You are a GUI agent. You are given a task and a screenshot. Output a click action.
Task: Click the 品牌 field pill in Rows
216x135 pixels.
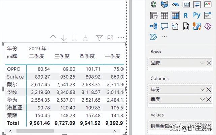pos(180,63)
